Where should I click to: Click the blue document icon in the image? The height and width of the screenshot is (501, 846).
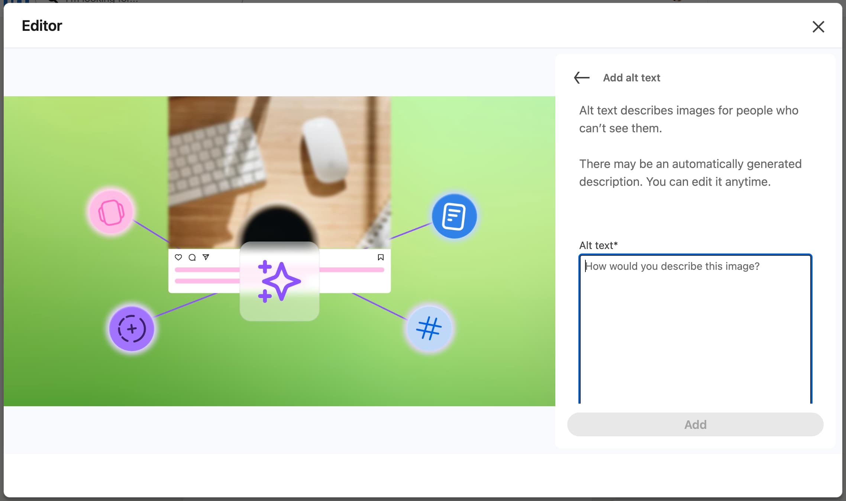(454, 216)
